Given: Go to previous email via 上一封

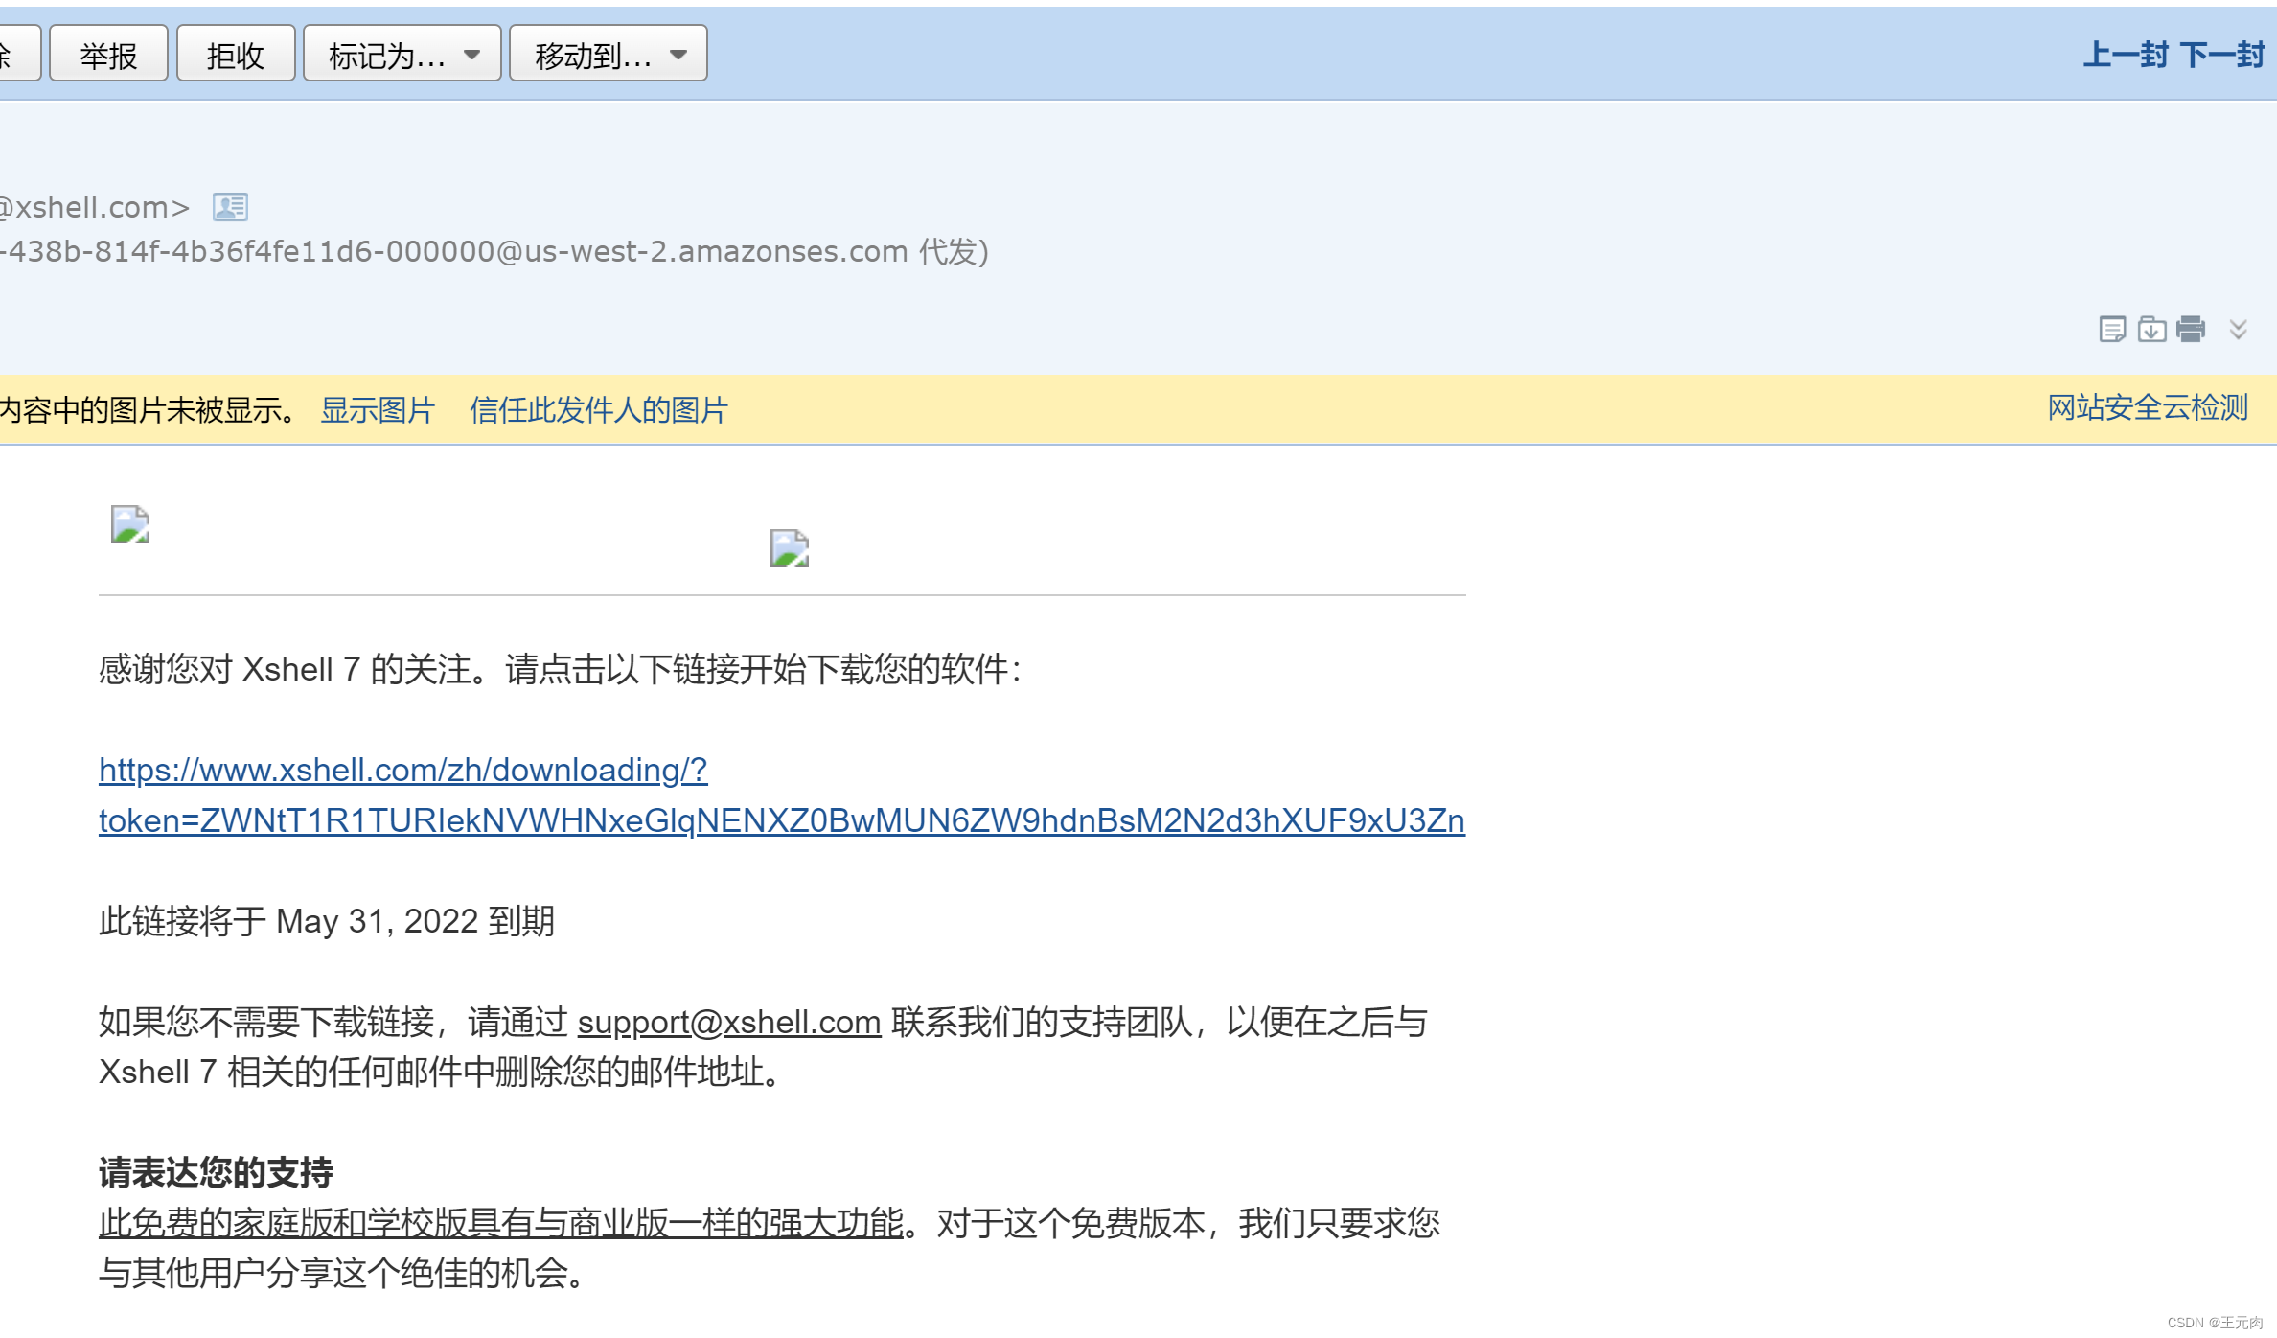Looking at the screenshot, I should (2126, 55).
